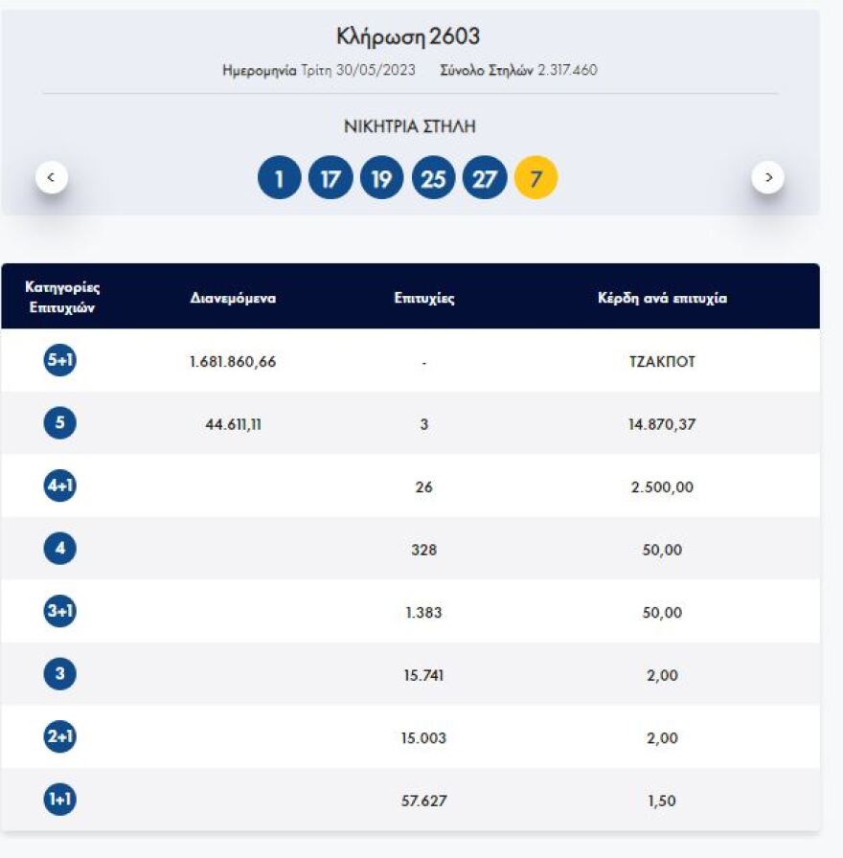The height and width of the screenshot is (858, 843).
Task: Select the number 19 ball
Action: point(381,176)
